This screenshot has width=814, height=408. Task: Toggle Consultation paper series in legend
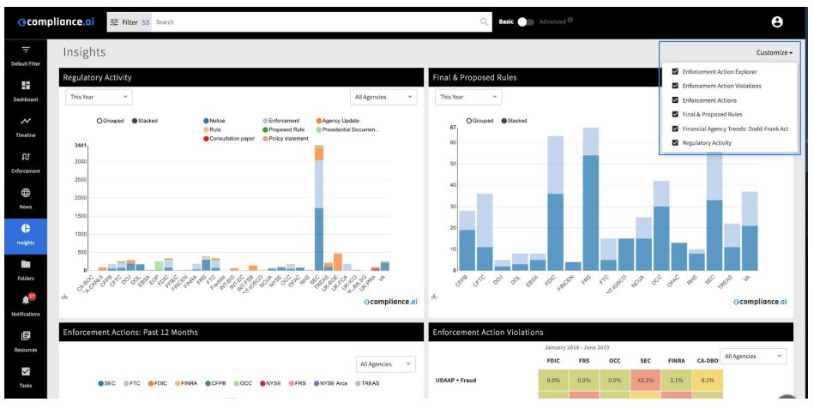pos(229,139)
